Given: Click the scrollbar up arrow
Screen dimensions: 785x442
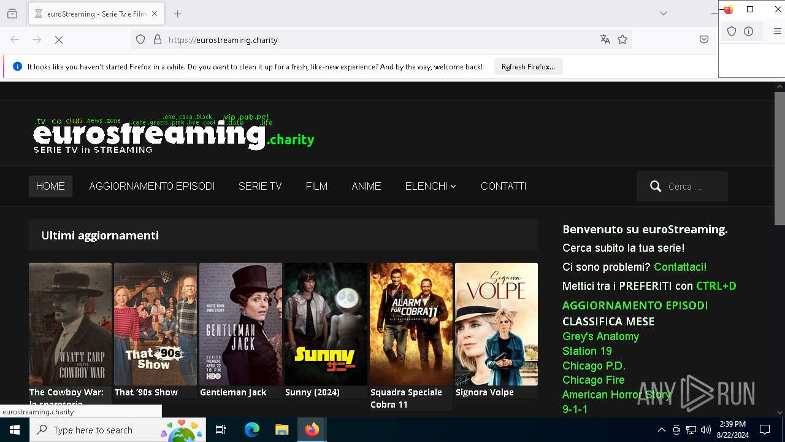Looking at the screenshot, I should click(x=779, y=87).
